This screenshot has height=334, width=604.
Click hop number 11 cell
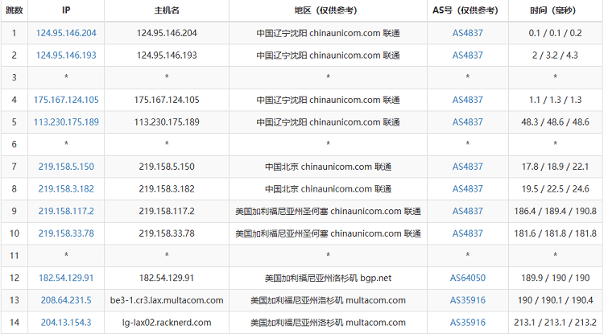14,255
